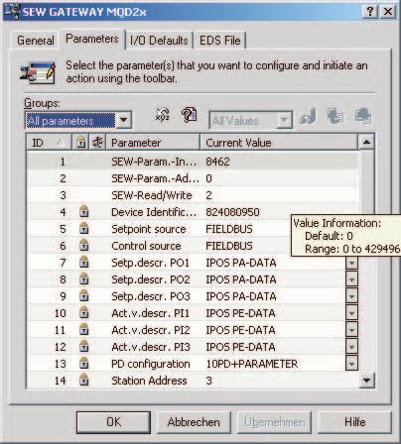
Task: Click lock icon of Setp.descr. PO3 row
Action: pyautogui.click(x=84, y=295)
